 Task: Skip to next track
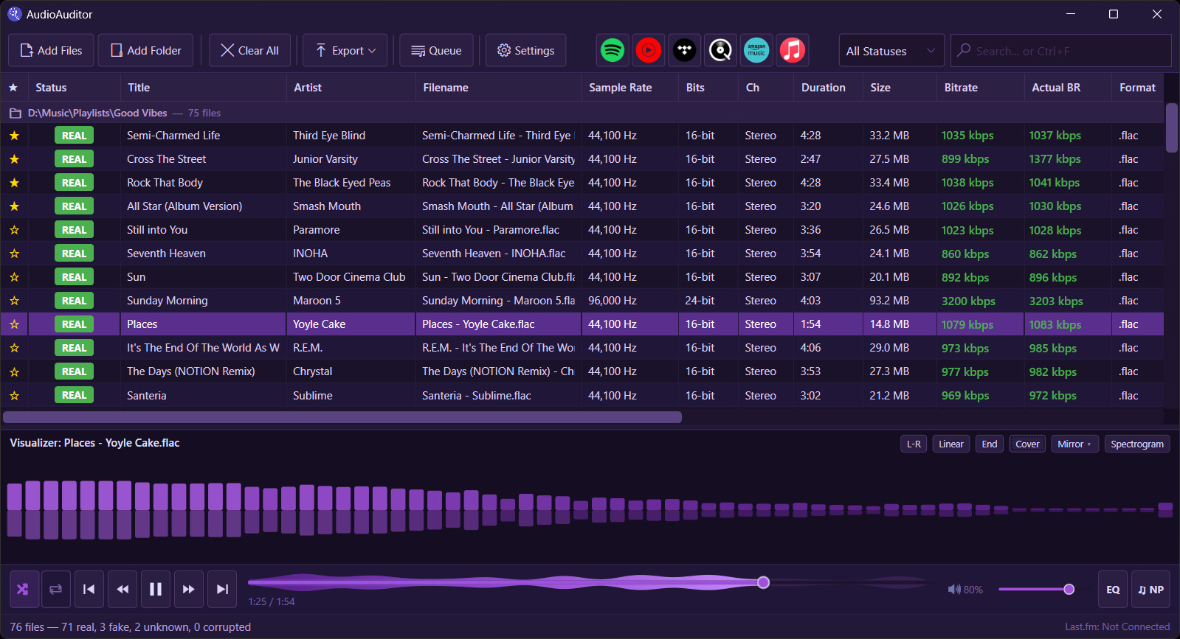pyautogui.click(x=222, y=589)
